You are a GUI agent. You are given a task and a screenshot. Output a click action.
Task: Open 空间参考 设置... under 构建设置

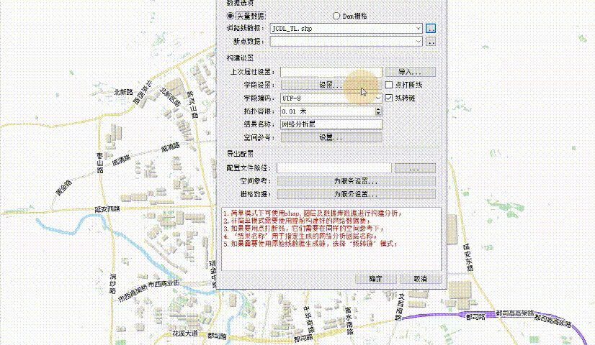coord(331,137)
